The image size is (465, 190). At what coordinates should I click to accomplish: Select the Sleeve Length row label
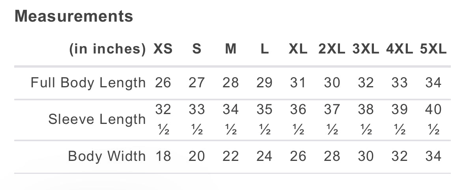[x=97, y=119]
